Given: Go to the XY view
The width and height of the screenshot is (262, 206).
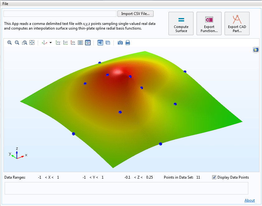Looking at the screenshot, I should tap(58, 42).
